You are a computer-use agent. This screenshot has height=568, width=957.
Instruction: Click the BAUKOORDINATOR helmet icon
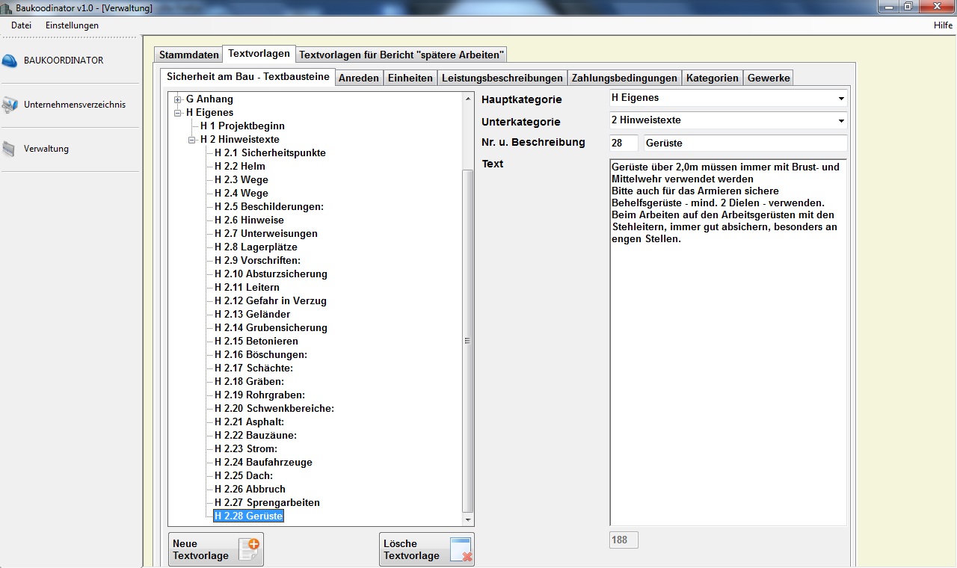pyautogui.click(x=10, y=61)
